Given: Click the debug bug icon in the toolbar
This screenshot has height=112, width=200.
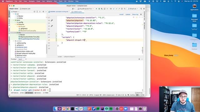Looking at the screenshot, I should (99, 9).
